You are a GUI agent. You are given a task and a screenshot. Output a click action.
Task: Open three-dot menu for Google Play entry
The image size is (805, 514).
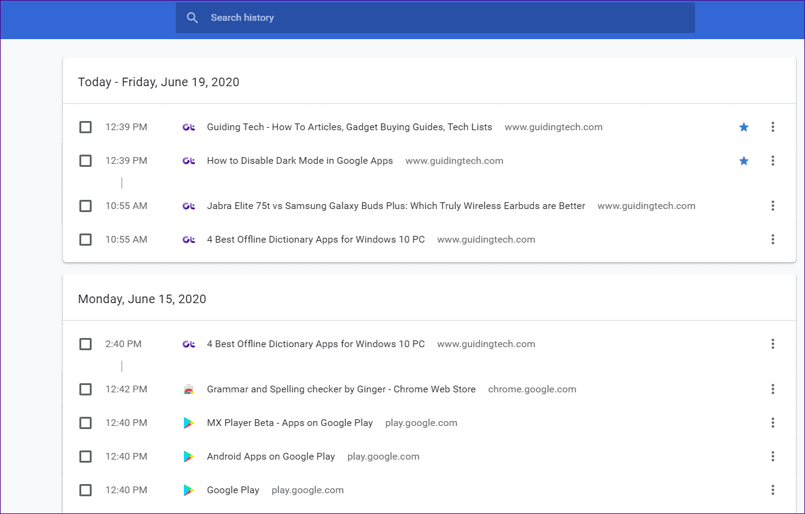pyautogui.click(x=773, y=490)
